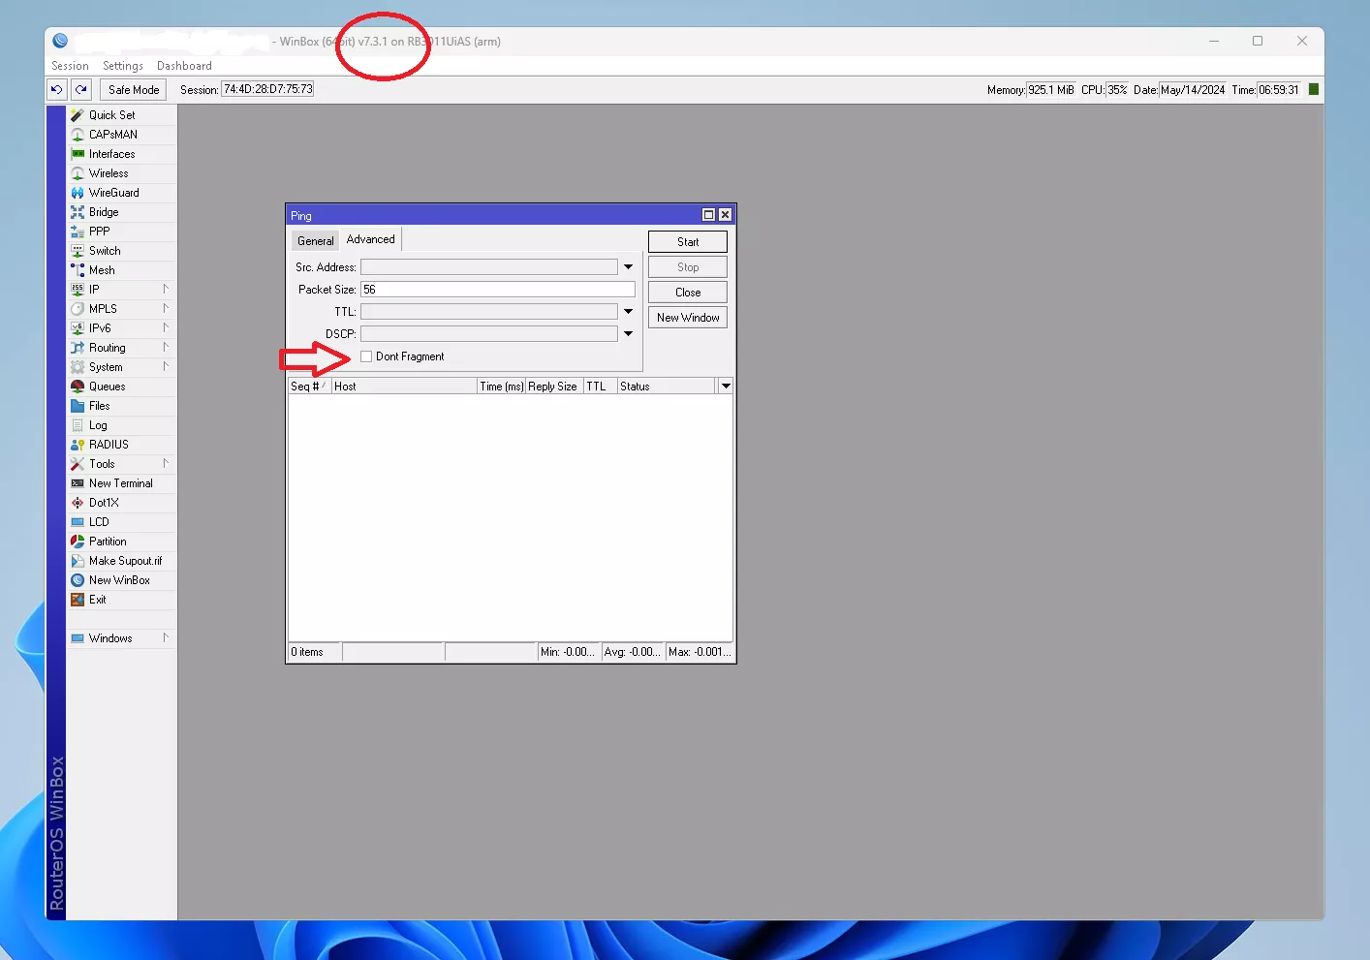Toggle Safe Mode on
The width and height of the screenshot is (1370, 960).
[134, 90]
